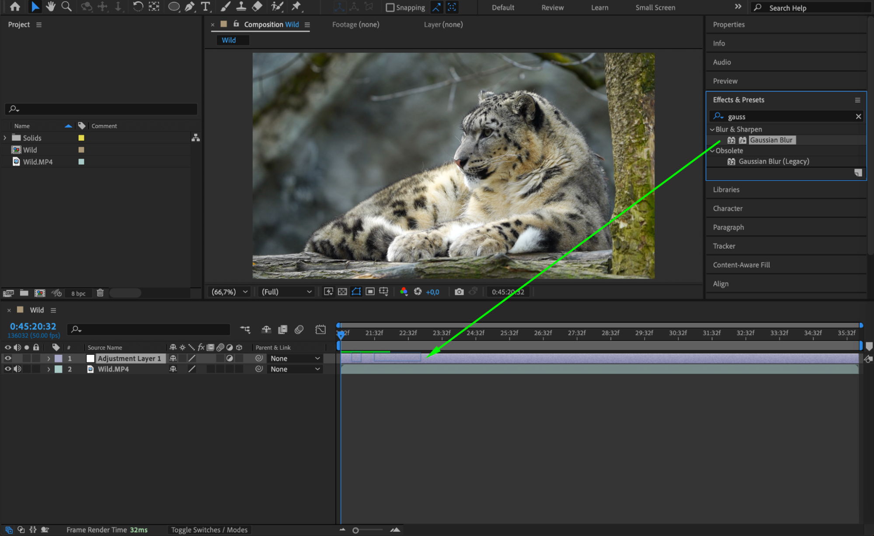The image size is (874, 536).
Task: Hide the Adjustment Layer 1 eye toggle
Action: [8, 358]
